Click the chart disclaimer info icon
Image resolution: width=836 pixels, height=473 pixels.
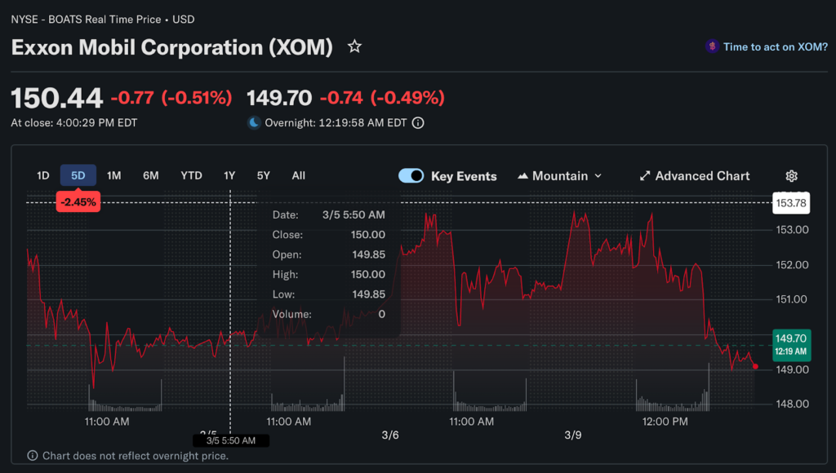[x=33, y=456]
